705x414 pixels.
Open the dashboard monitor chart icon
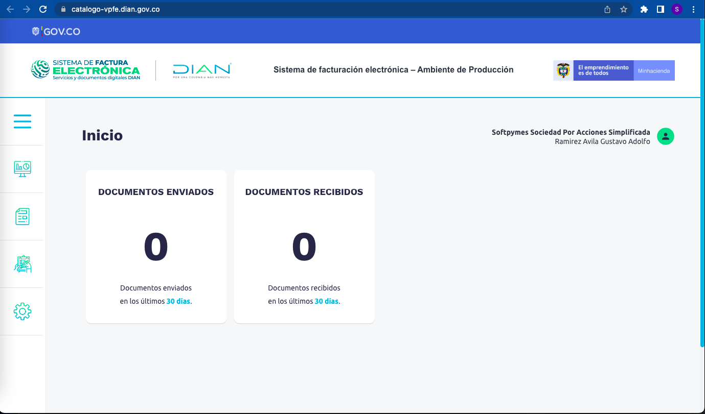coord(22,169)
